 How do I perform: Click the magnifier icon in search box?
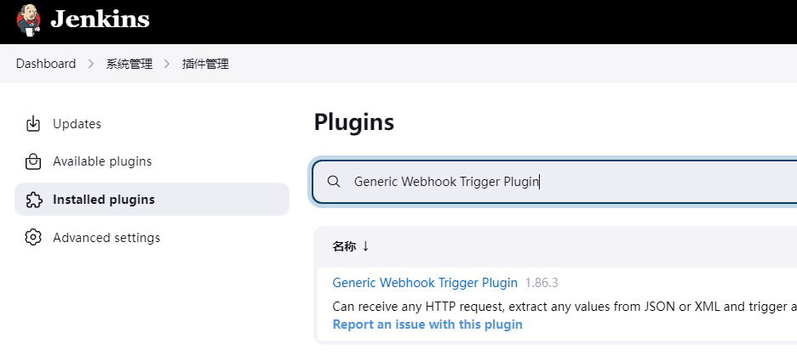coord(334,182)
